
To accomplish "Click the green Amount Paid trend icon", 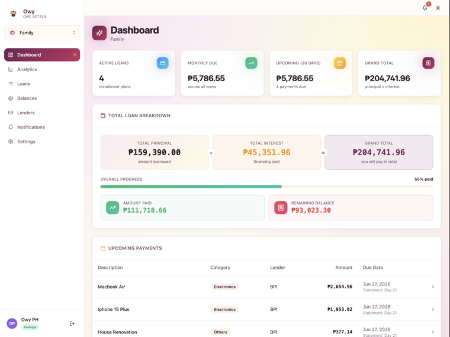I will click(112, 207).
